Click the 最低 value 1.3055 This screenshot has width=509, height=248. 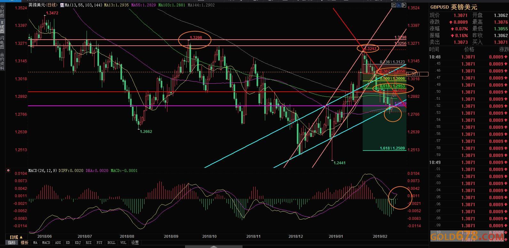pyautogui.click(x=501, y=29)
